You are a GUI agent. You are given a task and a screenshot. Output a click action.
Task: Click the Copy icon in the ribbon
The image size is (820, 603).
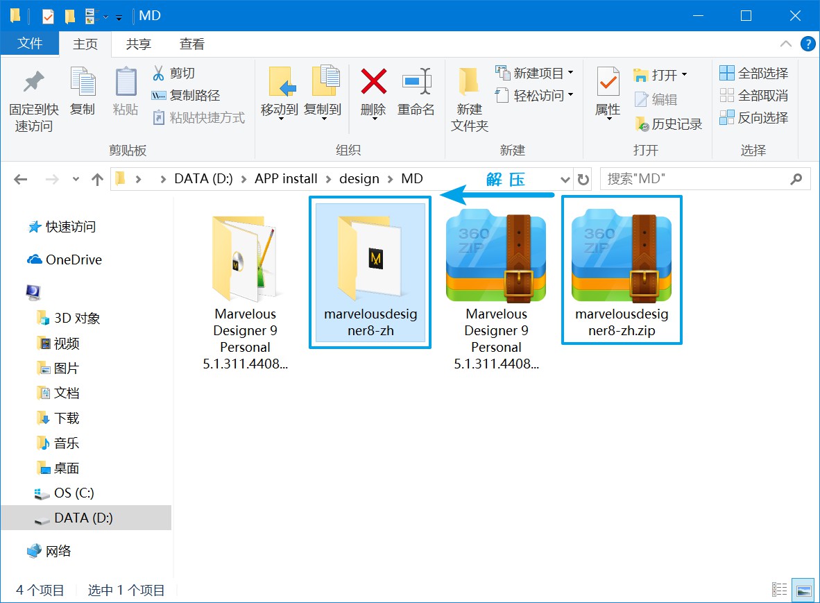(x=83, y=83)
